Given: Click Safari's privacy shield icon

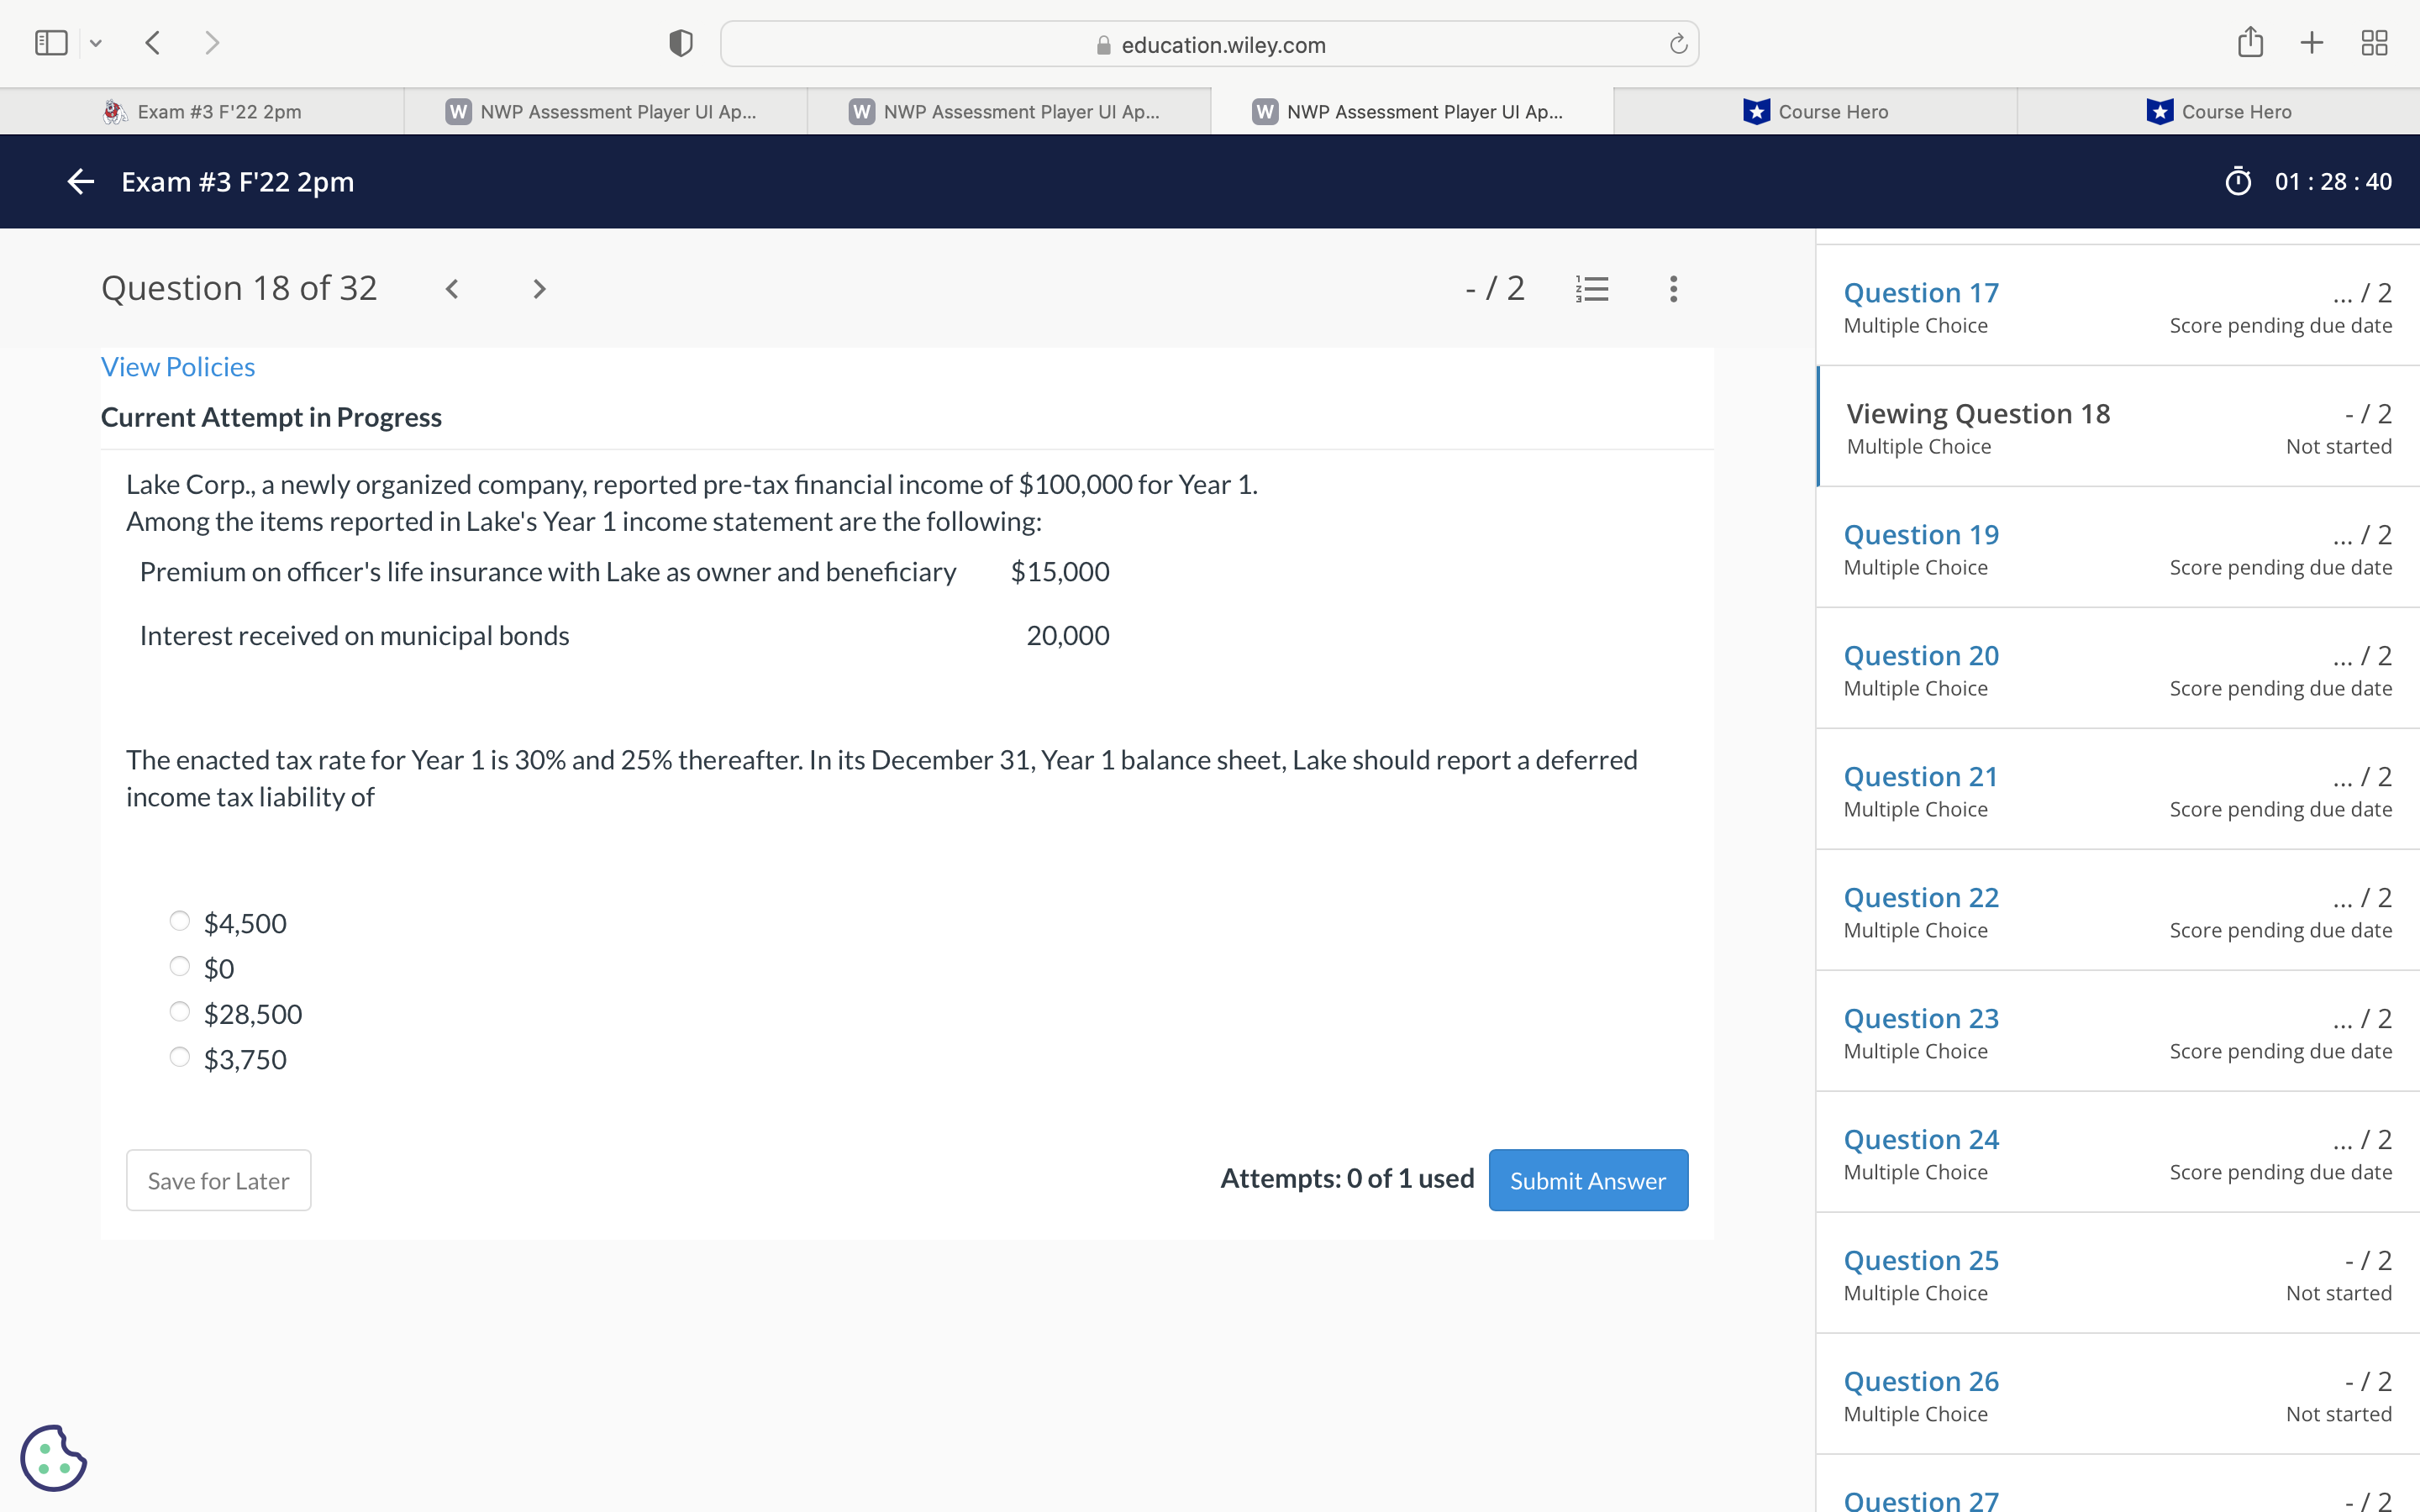Looking at the screenshot, I should point(680,43).
